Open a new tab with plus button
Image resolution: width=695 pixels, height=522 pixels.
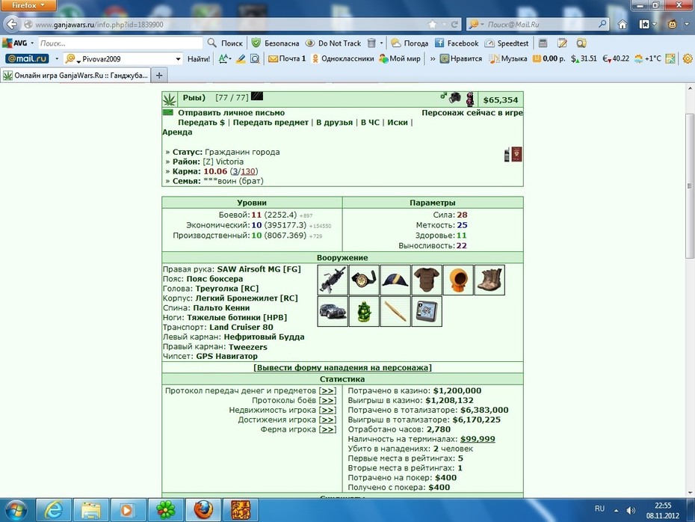coord(159,76)
